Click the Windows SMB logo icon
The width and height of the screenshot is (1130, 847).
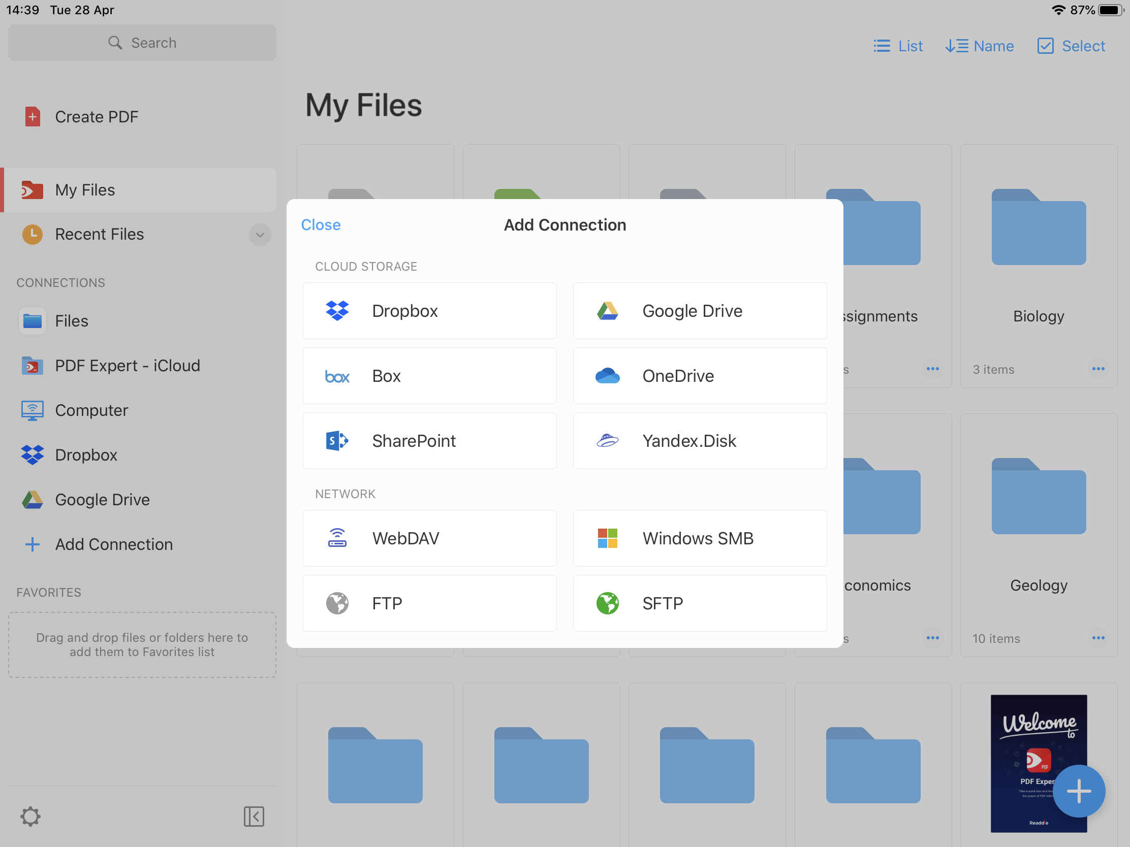[607, 538]
